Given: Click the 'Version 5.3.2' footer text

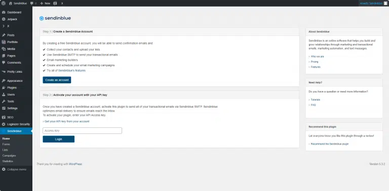Looking at the screenshot, I should tap(377, 164).
